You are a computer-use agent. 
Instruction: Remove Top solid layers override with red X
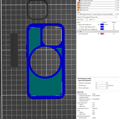click(79, 88)
